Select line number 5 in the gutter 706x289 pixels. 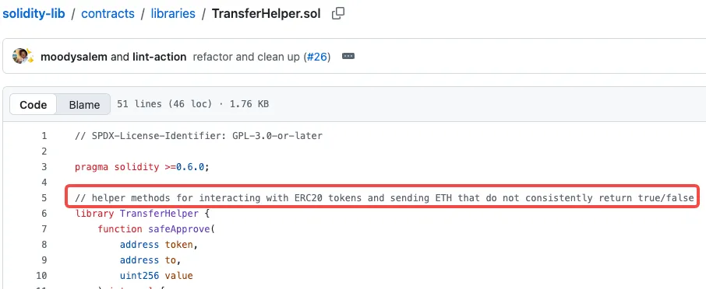(44, 198)
